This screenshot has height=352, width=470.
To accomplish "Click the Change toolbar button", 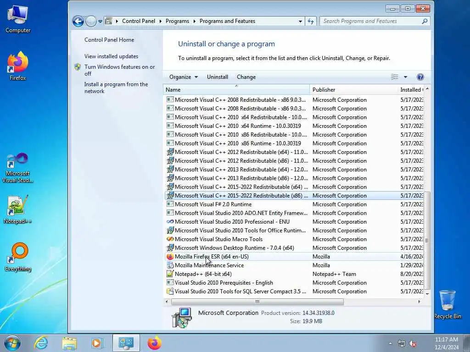I will (x=246, y=77).
